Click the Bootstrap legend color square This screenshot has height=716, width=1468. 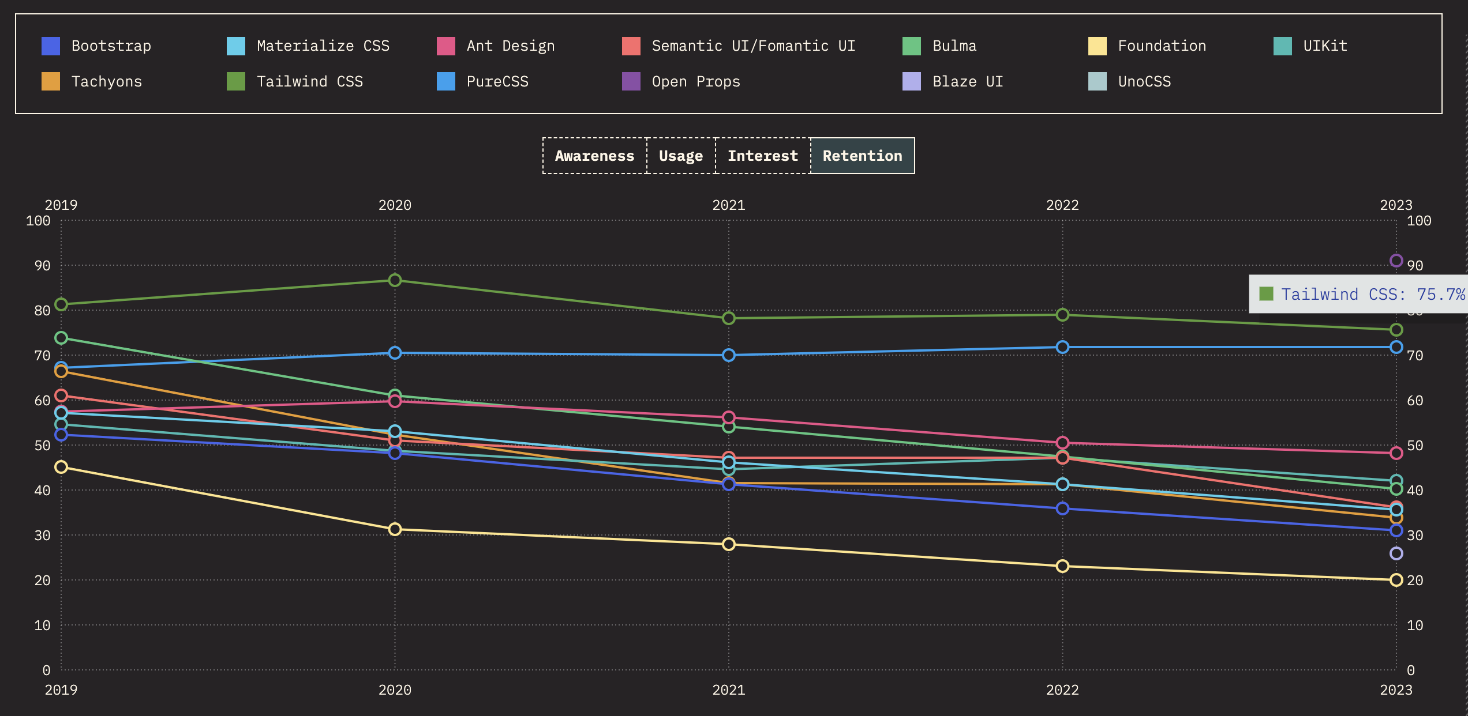pos(51,45)
